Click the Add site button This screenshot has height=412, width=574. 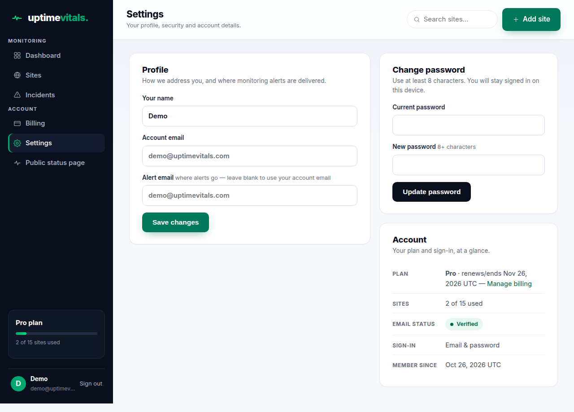[531, 19]
